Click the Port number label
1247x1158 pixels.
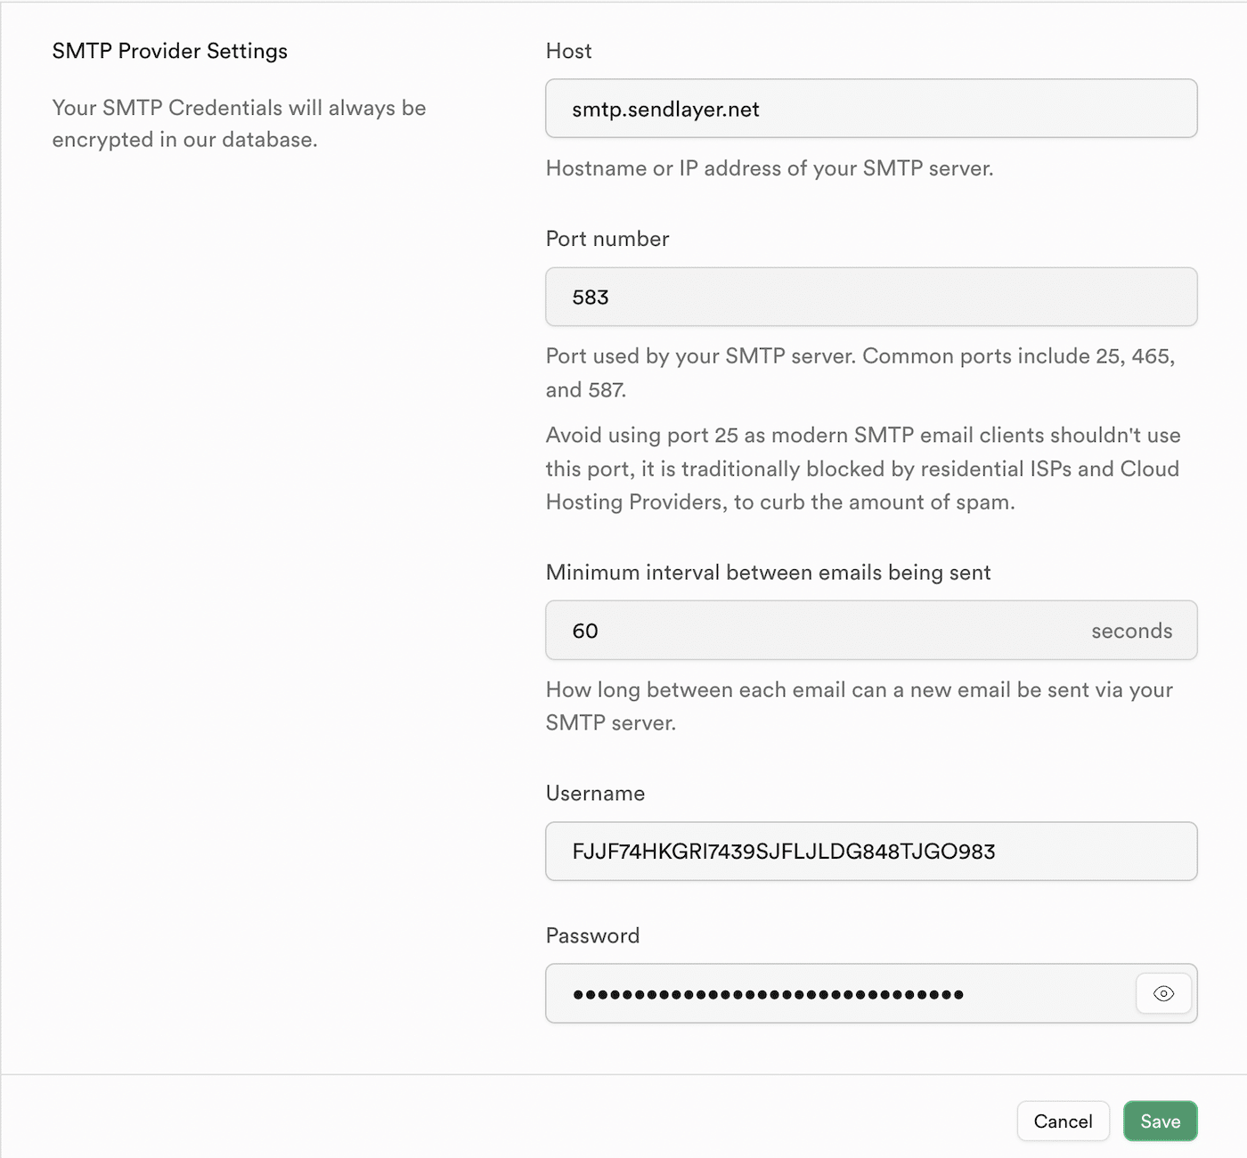click(607, 239)
